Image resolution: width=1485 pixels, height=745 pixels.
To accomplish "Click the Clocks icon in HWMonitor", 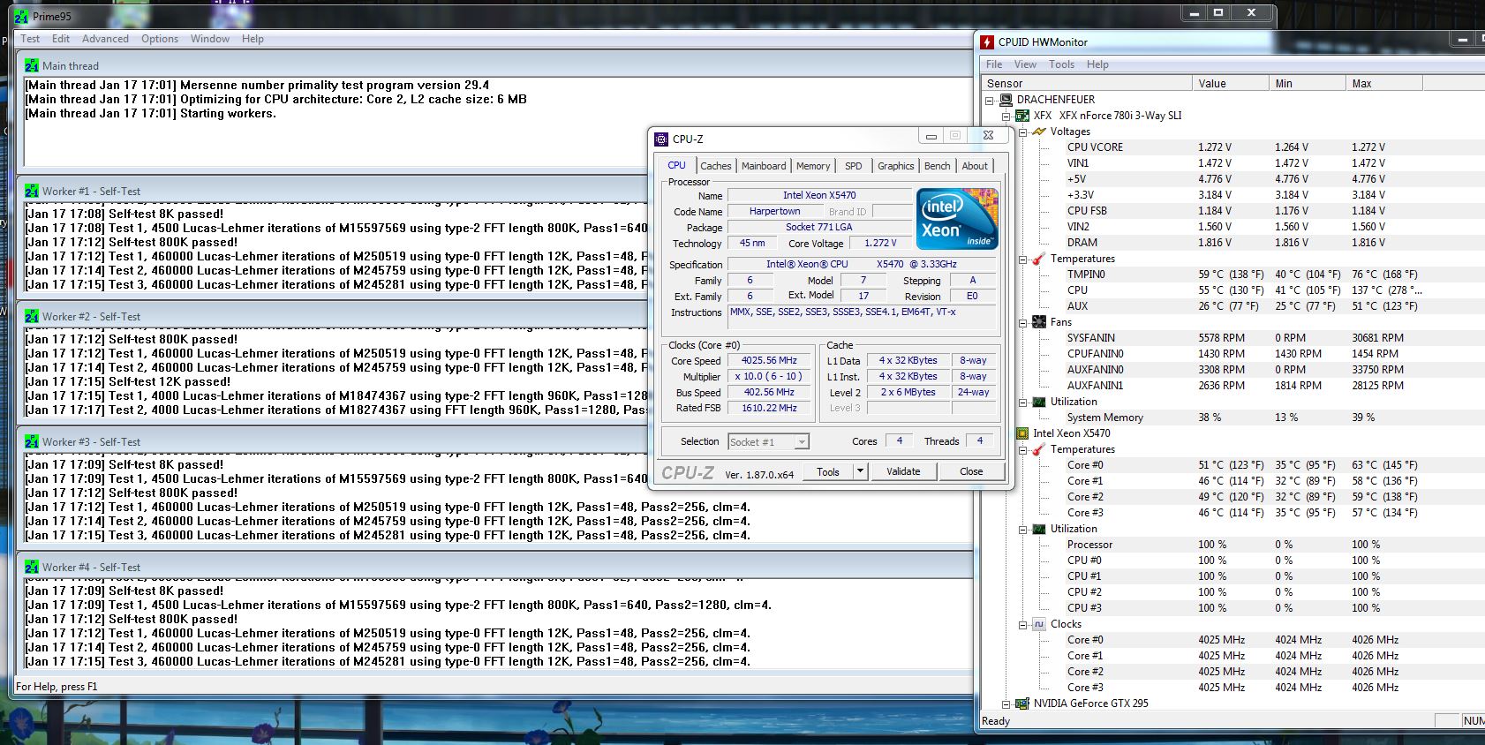I will pos(1039,624).
